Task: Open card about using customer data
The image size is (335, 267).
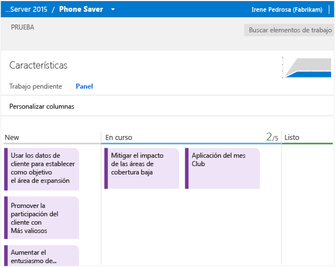Action: [x=42, y=168]
